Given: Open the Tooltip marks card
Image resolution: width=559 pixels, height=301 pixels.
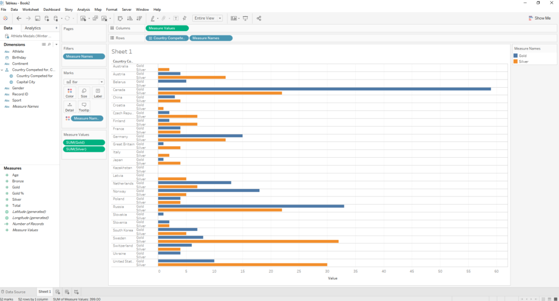Looking at the screenshot, I should 84,107.
